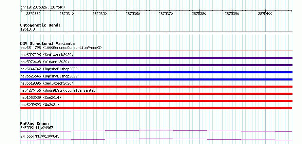
Task: Select red bar under nsv6519396
Action: coord(156,87)
